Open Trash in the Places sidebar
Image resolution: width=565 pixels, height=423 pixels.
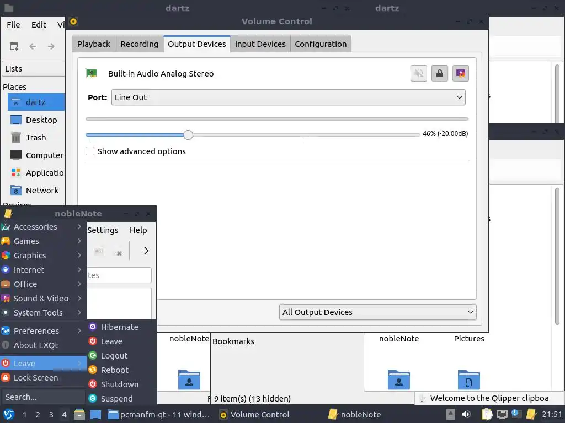pos(36,137)
